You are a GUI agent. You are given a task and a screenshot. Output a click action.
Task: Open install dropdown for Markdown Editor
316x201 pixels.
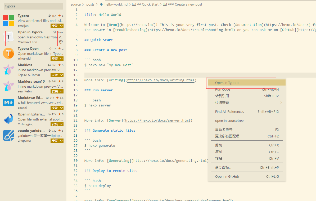pyautogui.click(x=61, y=108)
